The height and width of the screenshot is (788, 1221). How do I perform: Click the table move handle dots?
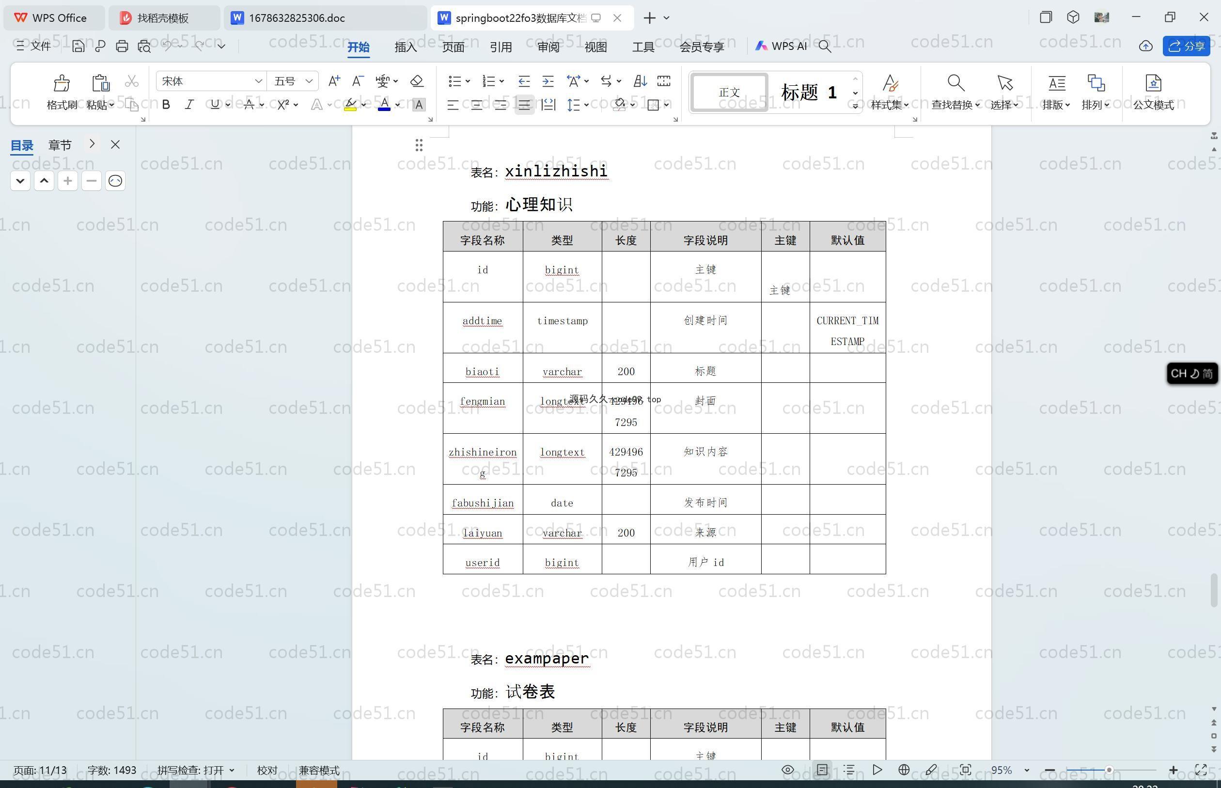pyautogui.click(x=419, y=145)
